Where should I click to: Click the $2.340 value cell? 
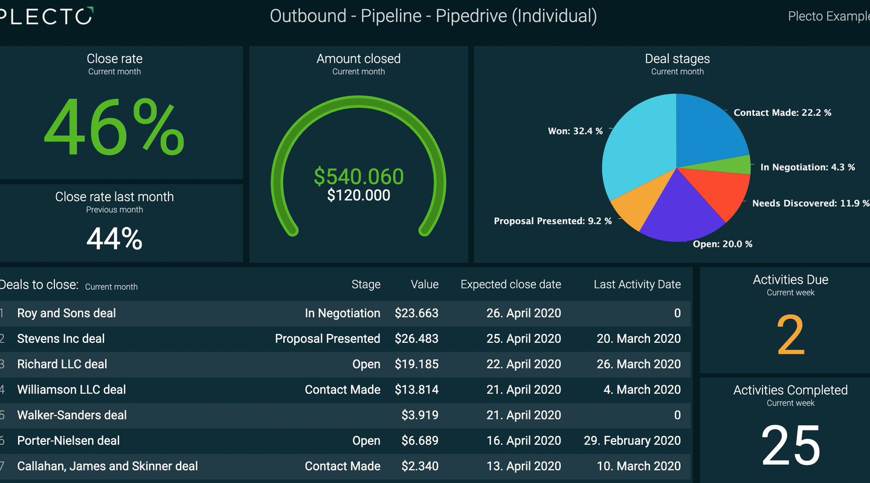[x=420, y=466]
